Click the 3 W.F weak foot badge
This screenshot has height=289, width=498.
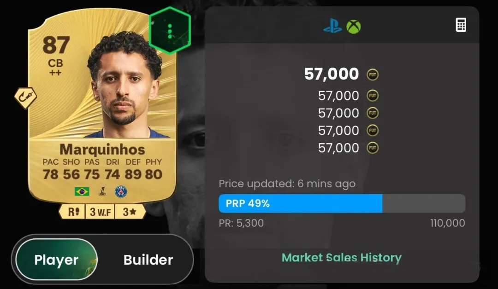click(x=100, y=211)
